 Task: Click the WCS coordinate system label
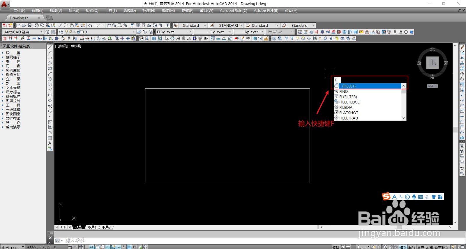pos(432,86)
